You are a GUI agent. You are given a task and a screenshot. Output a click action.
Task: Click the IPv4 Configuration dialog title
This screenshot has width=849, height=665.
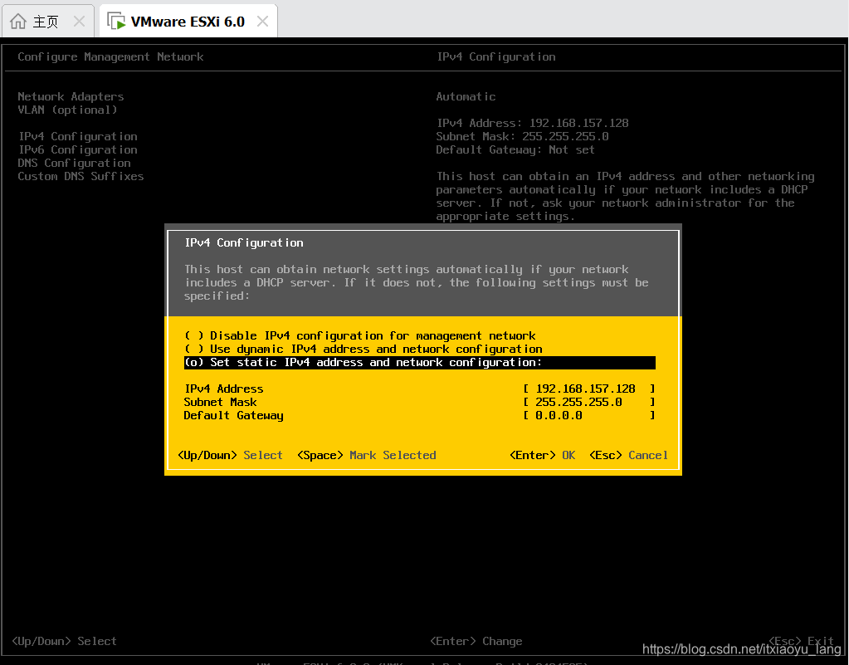click(x=244, y=243)
